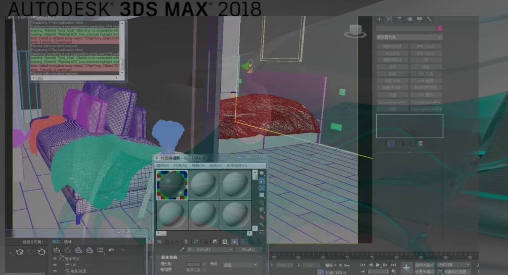The width and height of the screenshot is (508, 275).
Task: Switch to the 图层 tab
Action: click(x=56, y=242)
